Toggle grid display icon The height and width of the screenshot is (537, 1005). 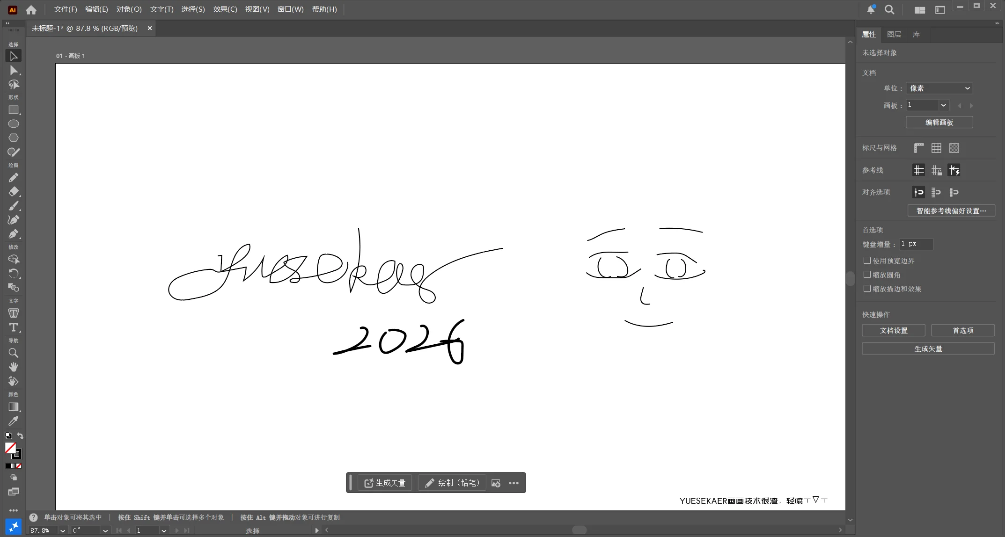point(937,148)
